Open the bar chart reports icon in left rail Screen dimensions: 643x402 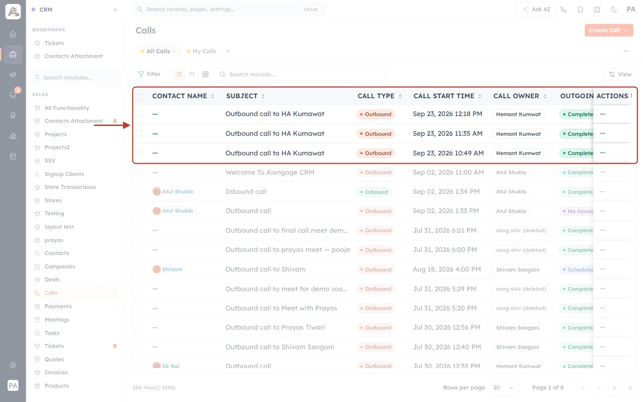coord(13,136)
